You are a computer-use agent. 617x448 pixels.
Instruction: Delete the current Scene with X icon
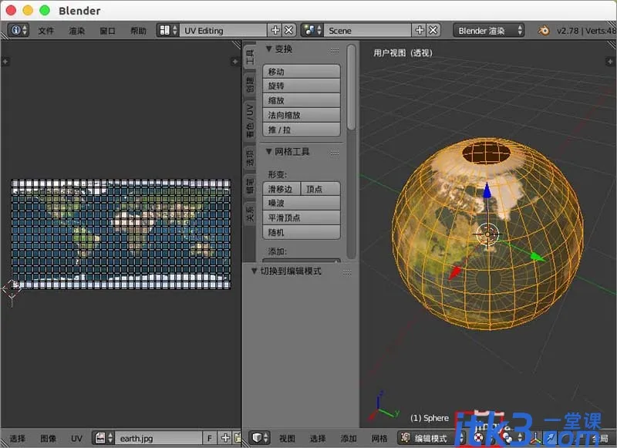pos(433,30)
